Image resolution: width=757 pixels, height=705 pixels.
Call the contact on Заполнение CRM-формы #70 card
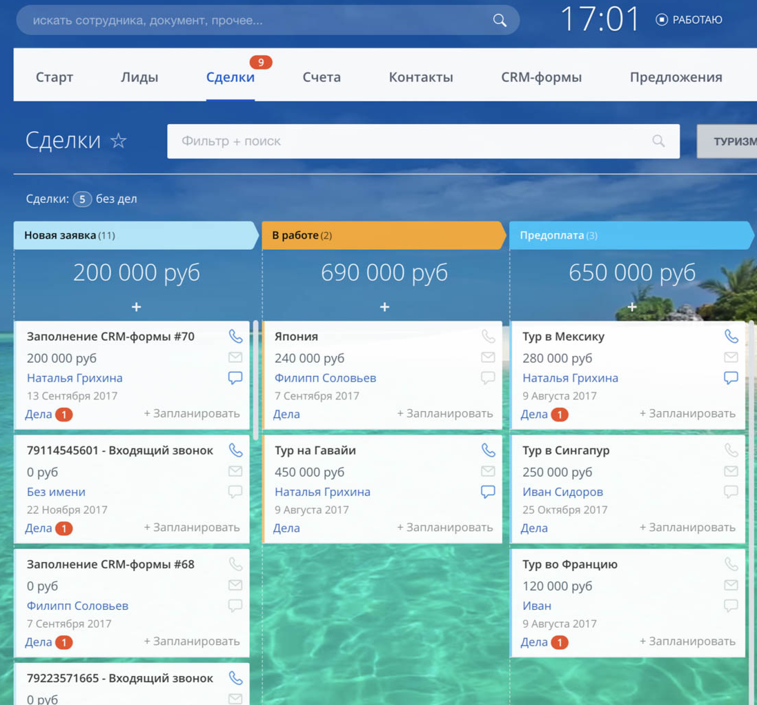(x=235, y=337)
